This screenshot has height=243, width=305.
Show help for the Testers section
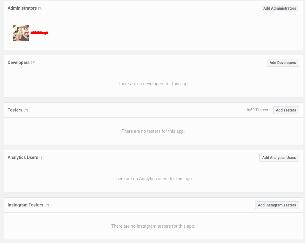(26, 110)
